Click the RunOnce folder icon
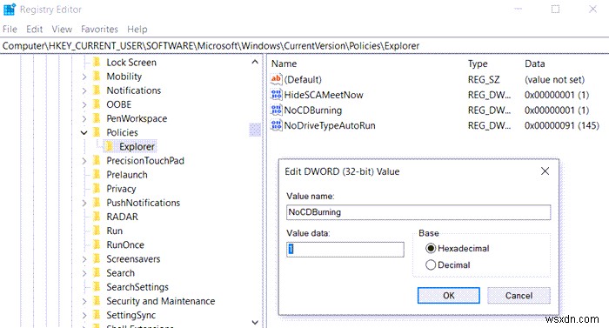The height and width of the screenshot is (328, 609). coord(97,244)
